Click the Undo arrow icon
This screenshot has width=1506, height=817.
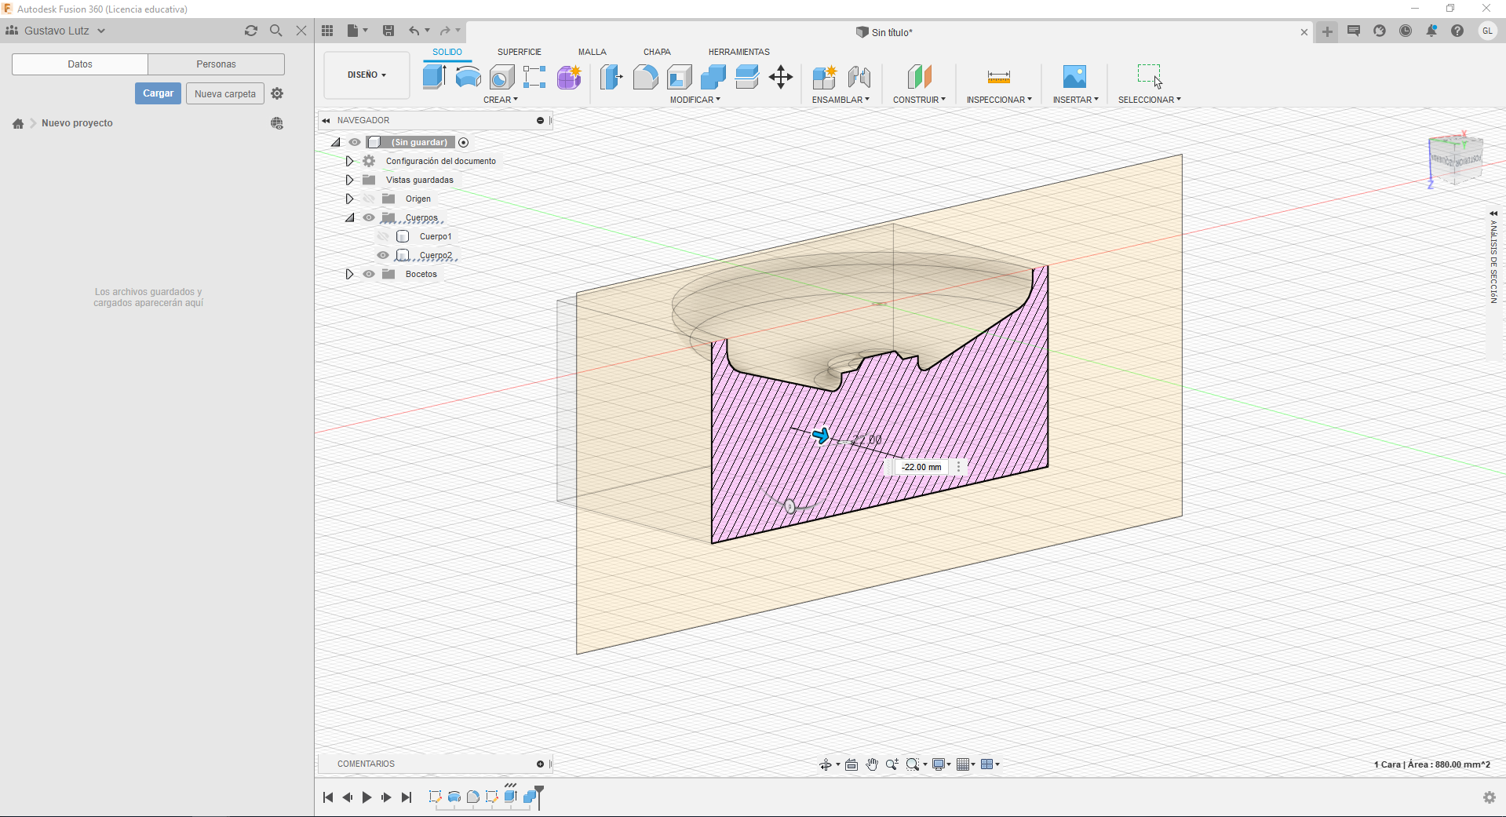click(x=414, y=31)
